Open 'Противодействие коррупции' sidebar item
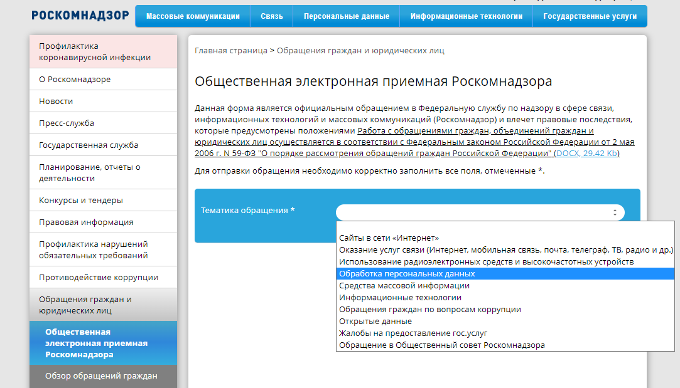The width and height of the screenshot is (680, 388). [x=98, y=277]
